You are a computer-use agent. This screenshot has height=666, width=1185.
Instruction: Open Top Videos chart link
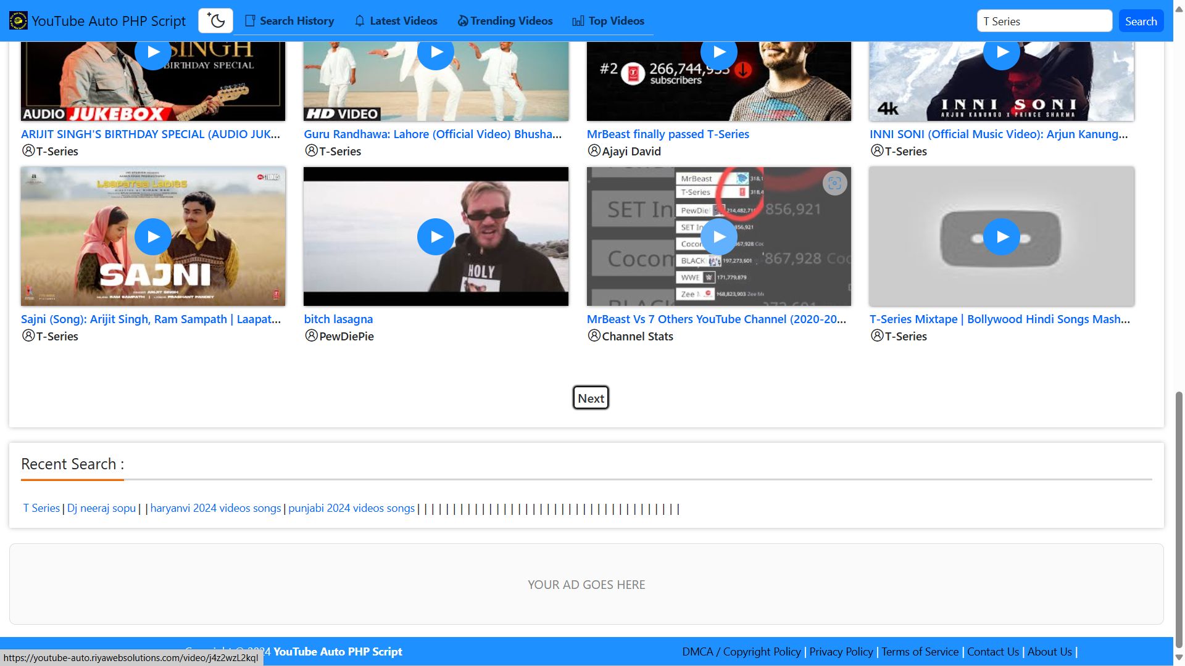(x=608, y=21)
